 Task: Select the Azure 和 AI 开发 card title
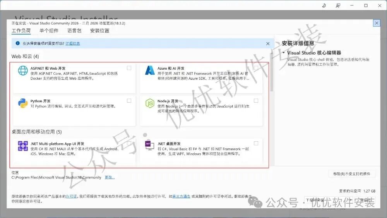click(171, 69)
